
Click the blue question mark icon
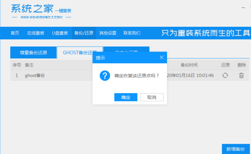tap(105, 75)
